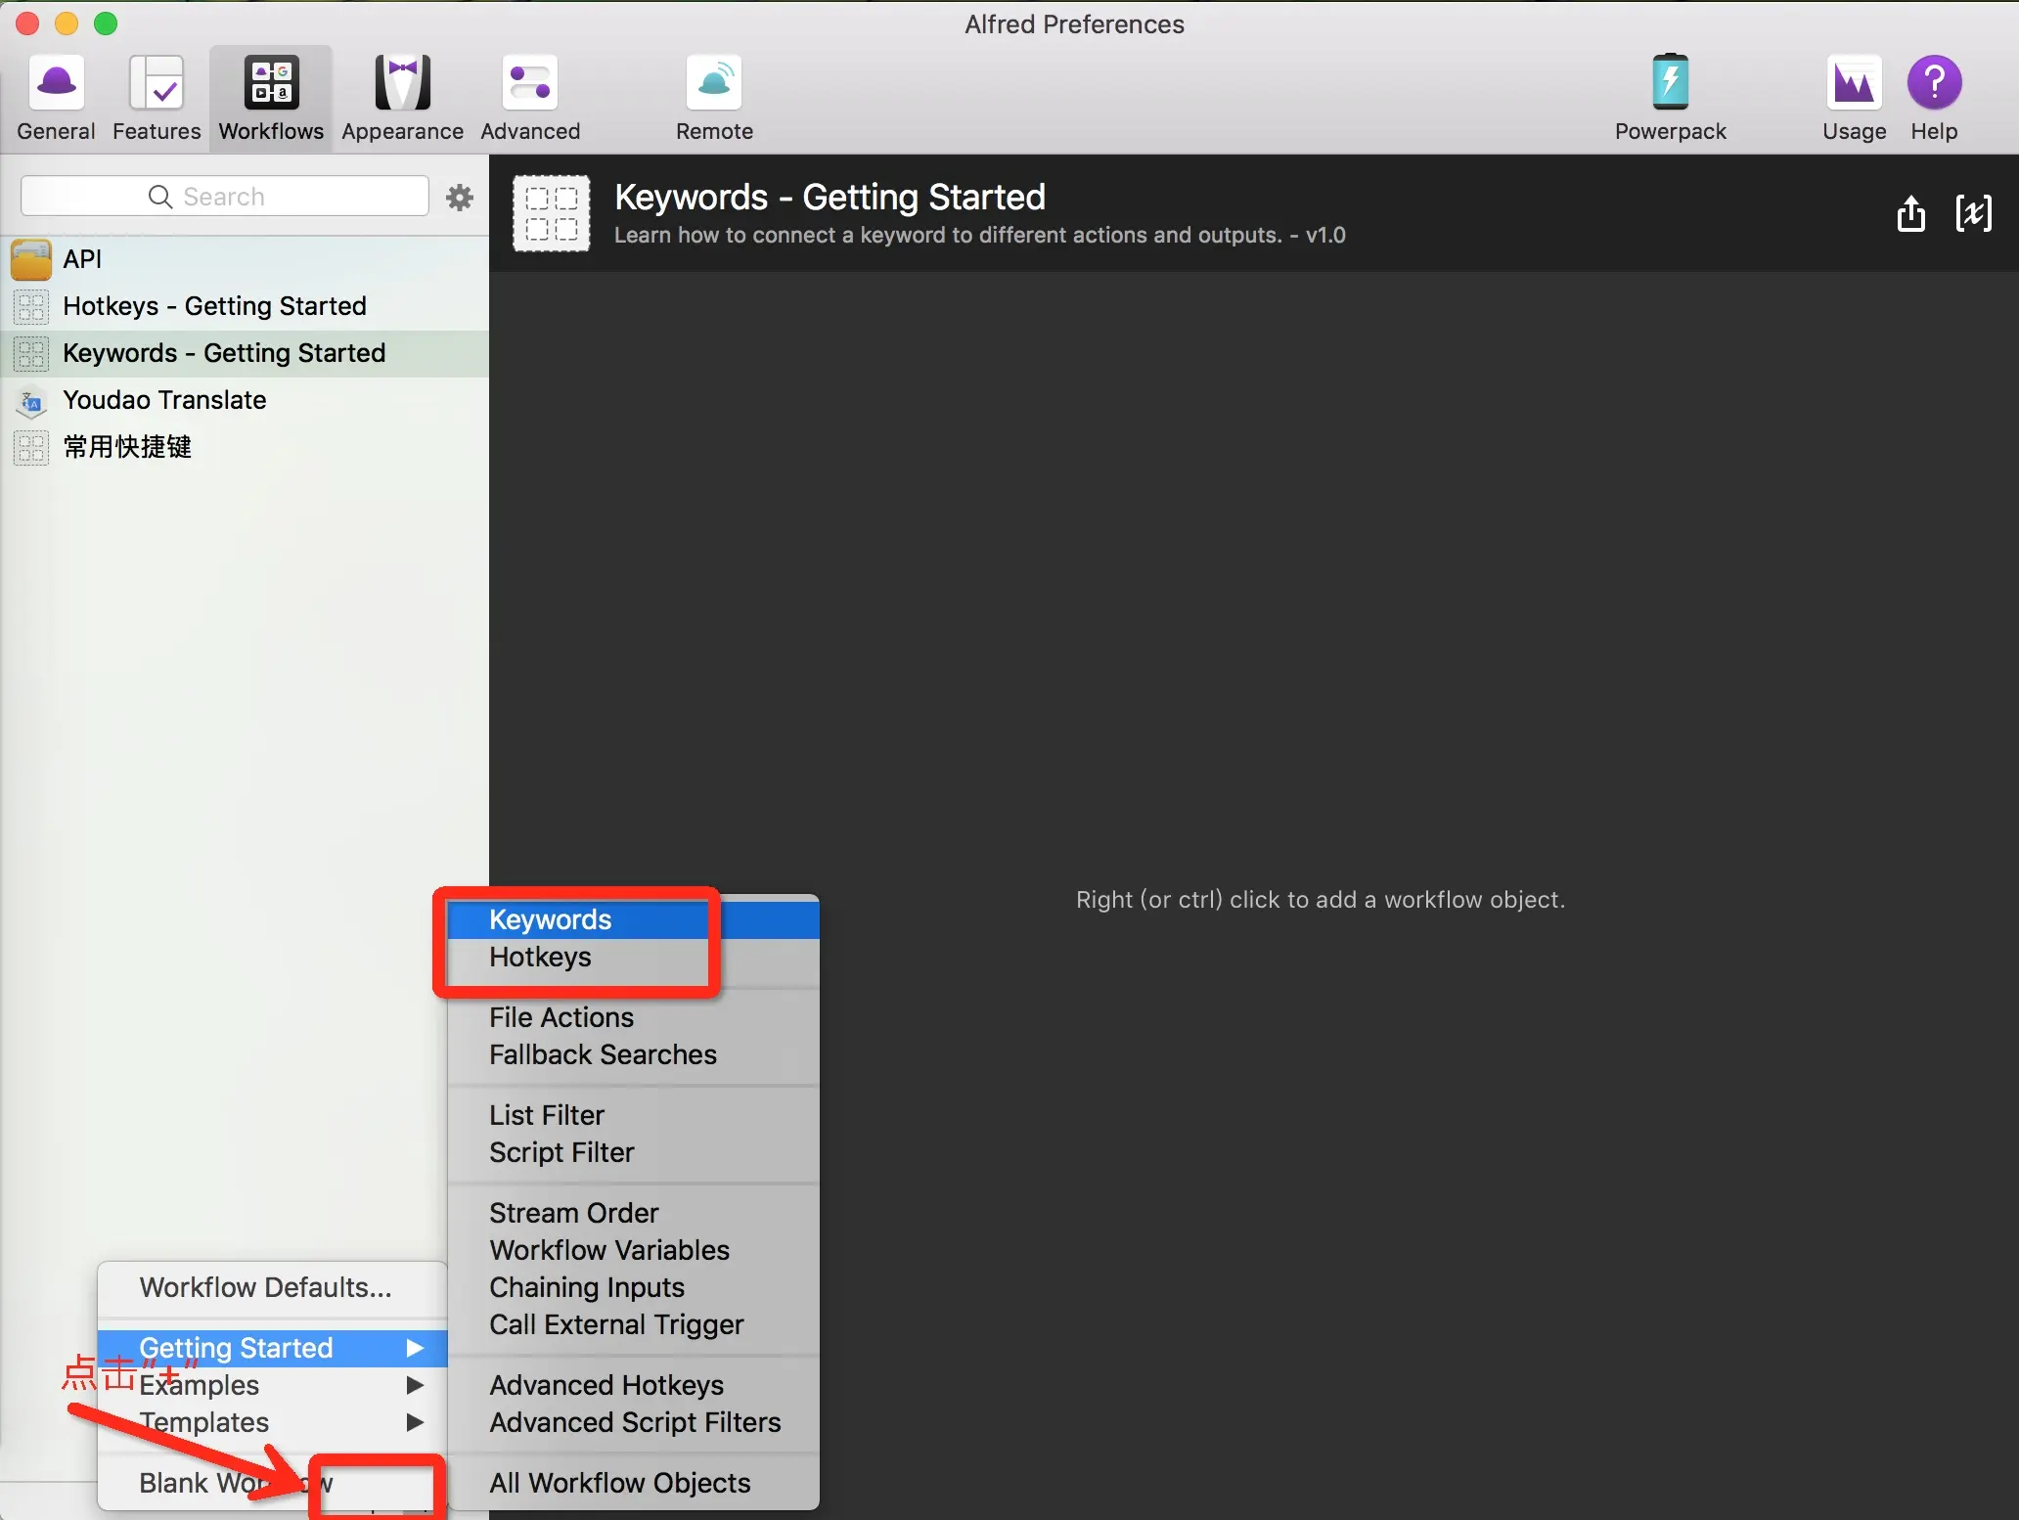
Task: Click the workflow Search field
Action: (x=225, y=197)
